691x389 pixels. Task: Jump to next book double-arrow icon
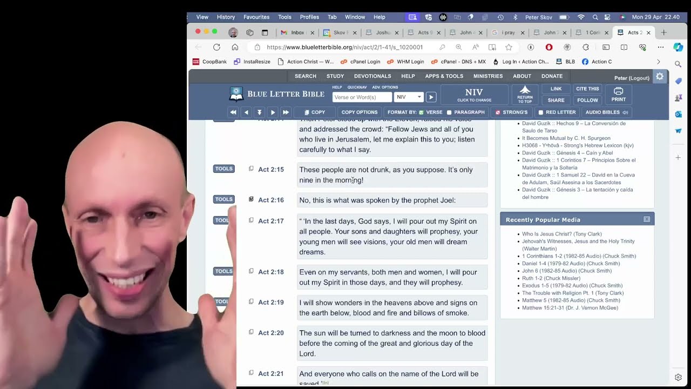tap(286, 112)
